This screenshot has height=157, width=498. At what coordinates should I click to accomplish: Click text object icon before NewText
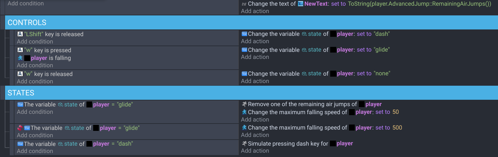301,4
